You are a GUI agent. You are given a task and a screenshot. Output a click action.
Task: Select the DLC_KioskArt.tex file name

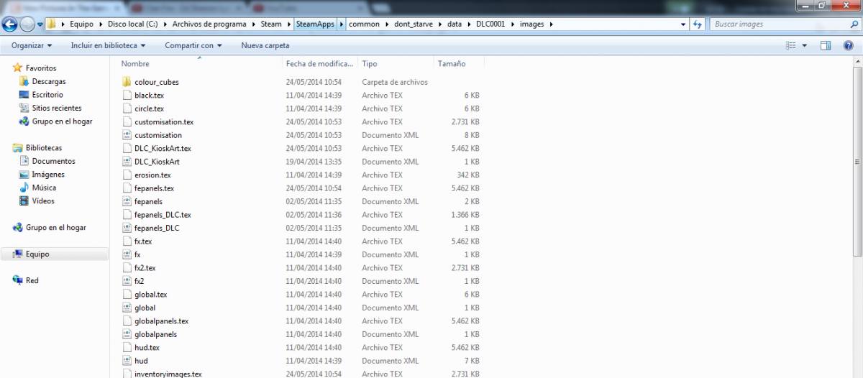[x=163, y=148]
